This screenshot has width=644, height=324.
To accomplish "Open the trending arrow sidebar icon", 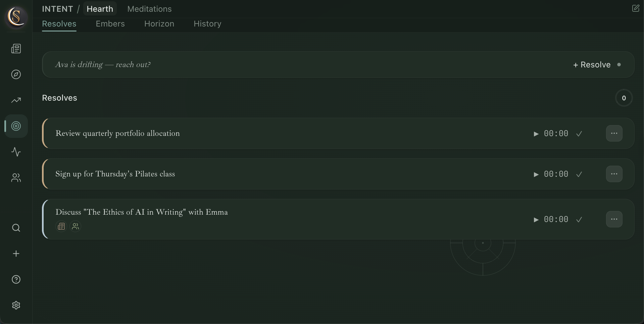I will tap(16, 100).
